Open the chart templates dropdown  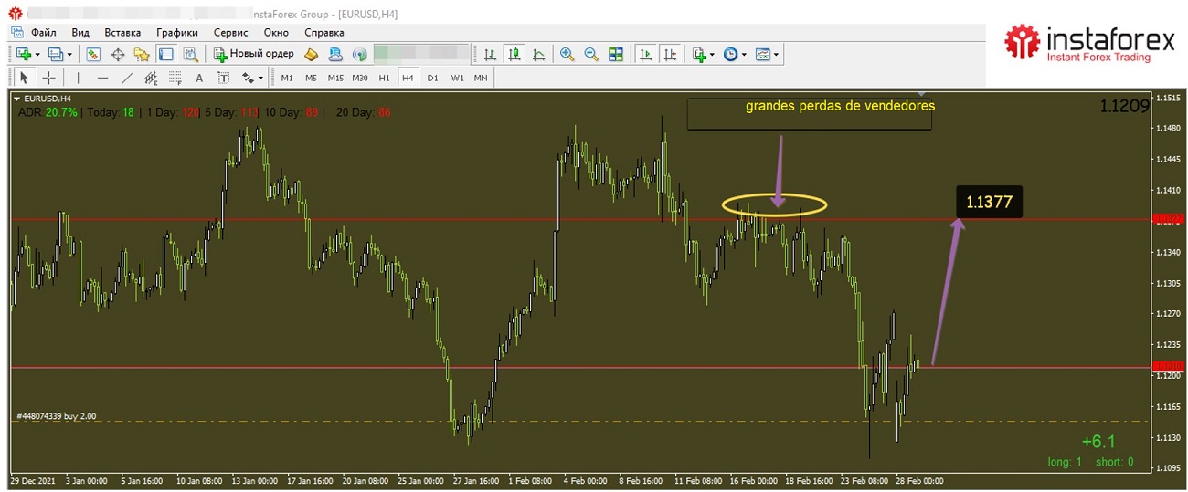(768, 55)
